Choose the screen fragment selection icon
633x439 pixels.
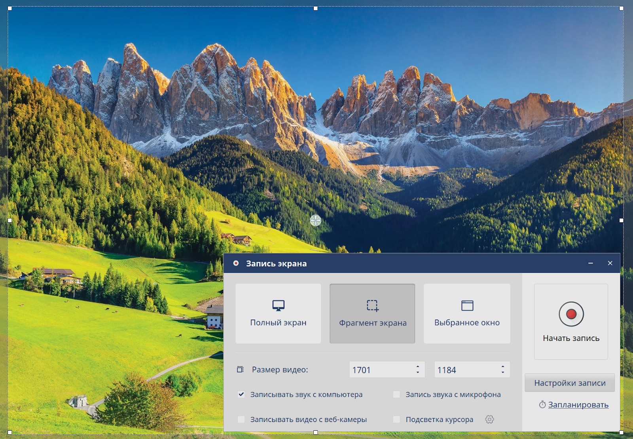click(372, 305)
